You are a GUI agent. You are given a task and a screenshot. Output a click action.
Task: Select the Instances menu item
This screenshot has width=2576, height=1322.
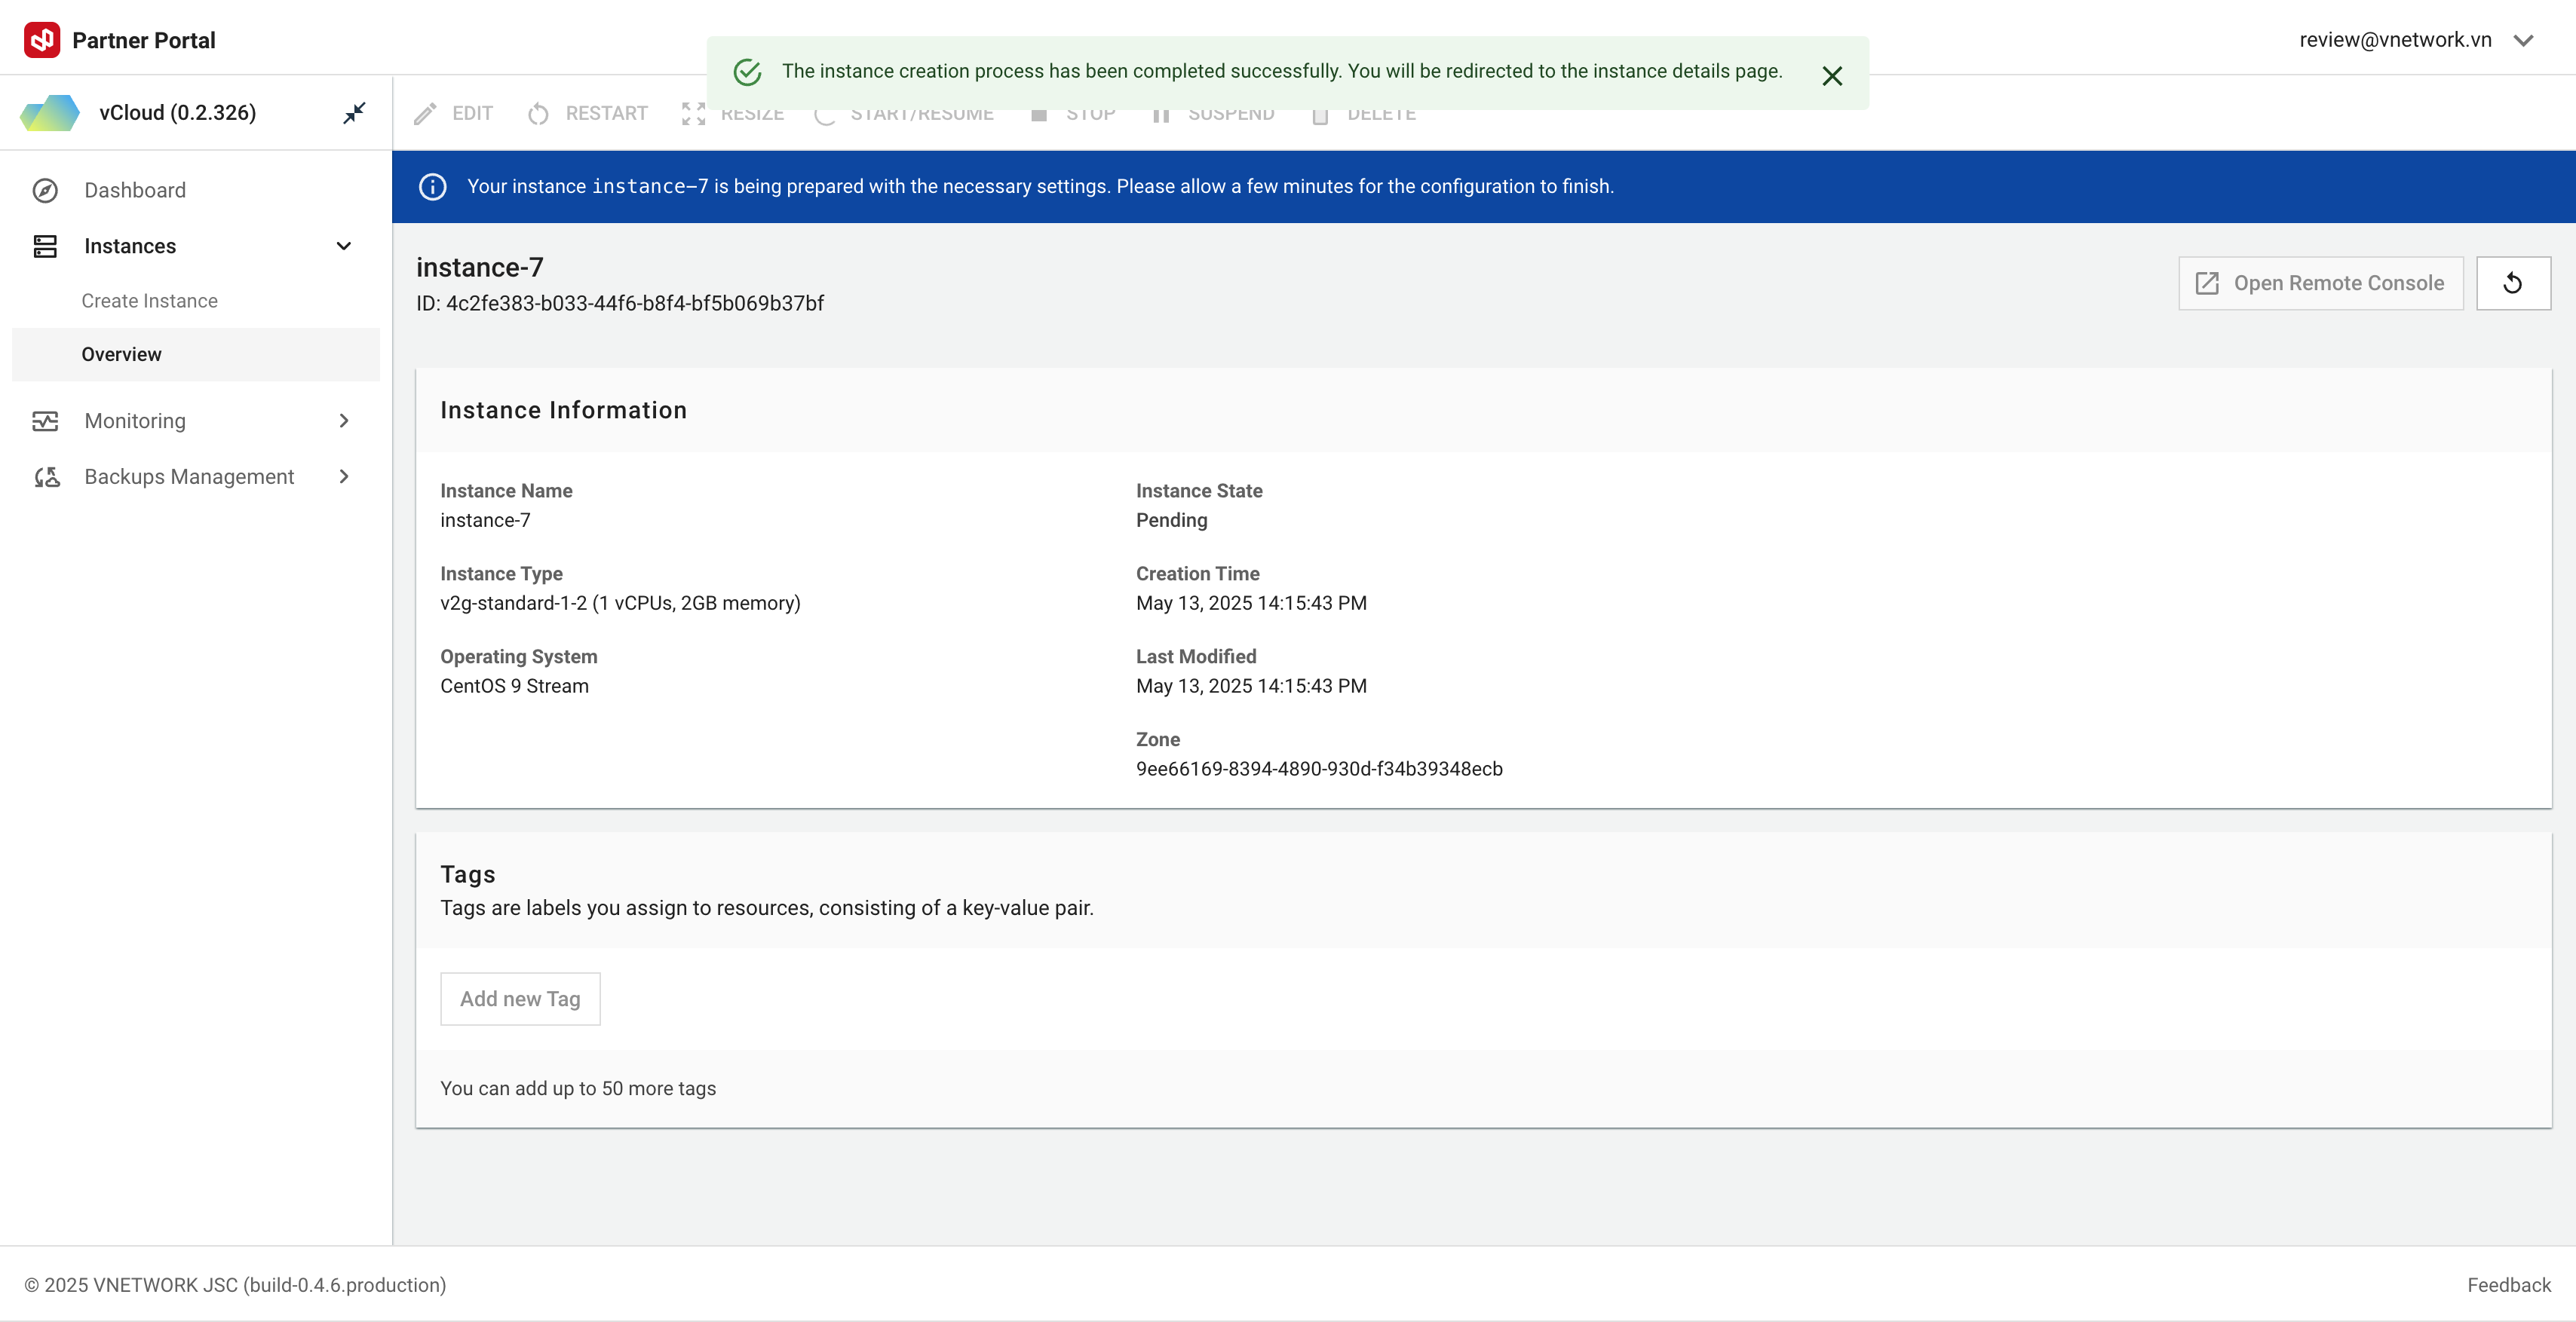(196, 246)
